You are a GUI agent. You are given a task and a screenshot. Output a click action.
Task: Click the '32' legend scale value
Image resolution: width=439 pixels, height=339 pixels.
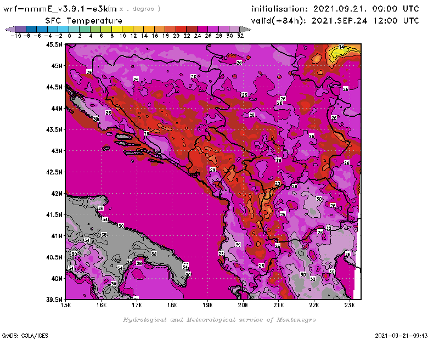(x=240, y=36)
